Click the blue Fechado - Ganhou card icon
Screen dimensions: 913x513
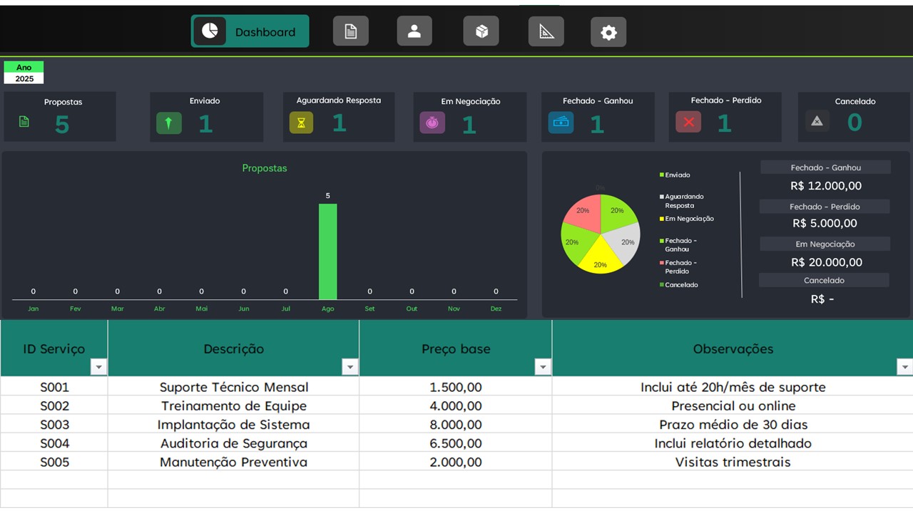[x=561, y=123]
